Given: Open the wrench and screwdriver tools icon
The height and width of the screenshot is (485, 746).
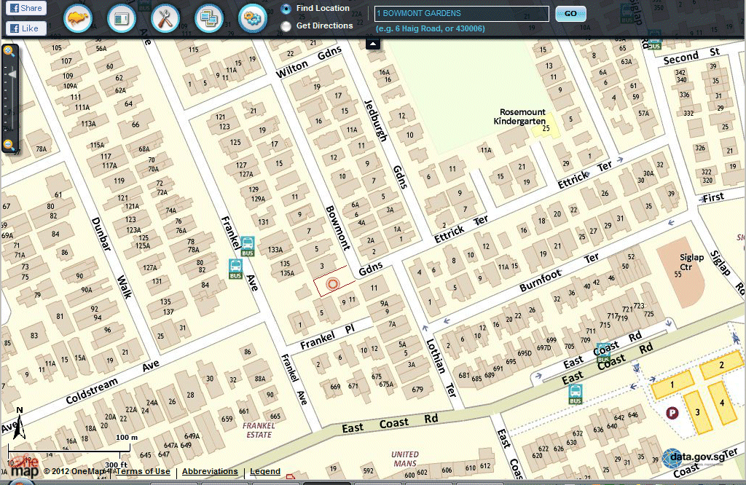Looking at the screenshot, I should point(165,18).
